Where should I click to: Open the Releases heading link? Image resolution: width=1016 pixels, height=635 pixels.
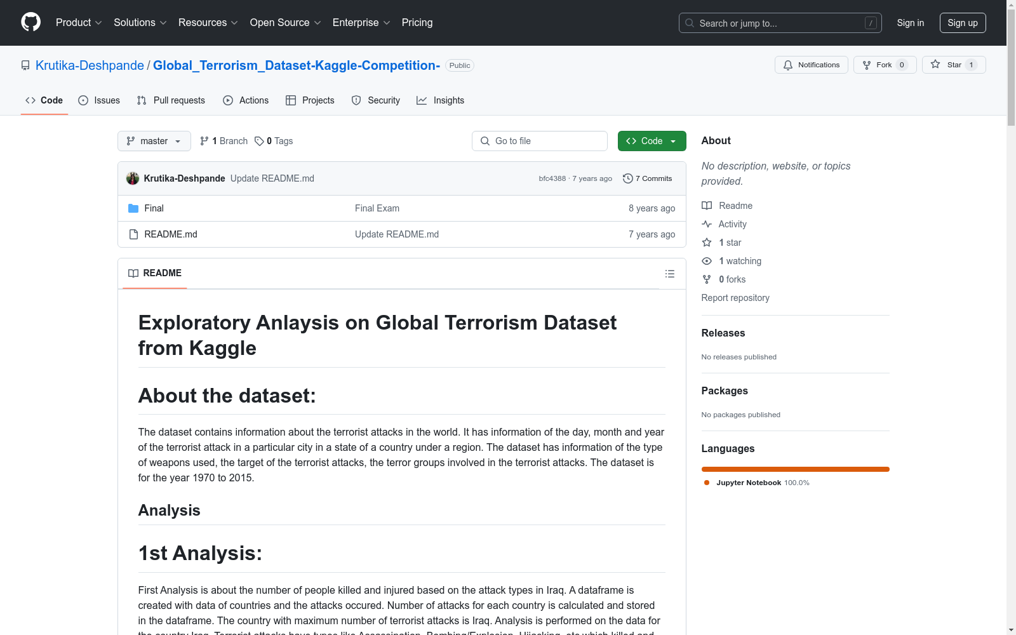(x=723, y=333)
